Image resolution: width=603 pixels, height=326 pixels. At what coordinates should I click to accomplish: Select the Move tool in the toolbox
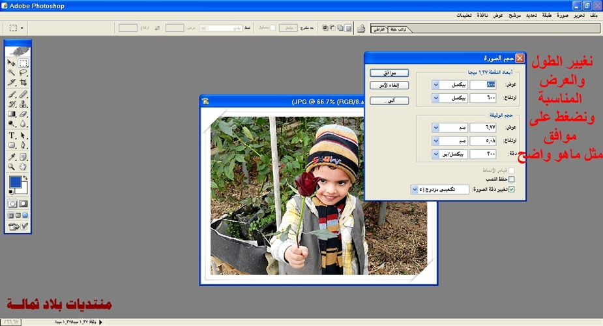point(12,63)
